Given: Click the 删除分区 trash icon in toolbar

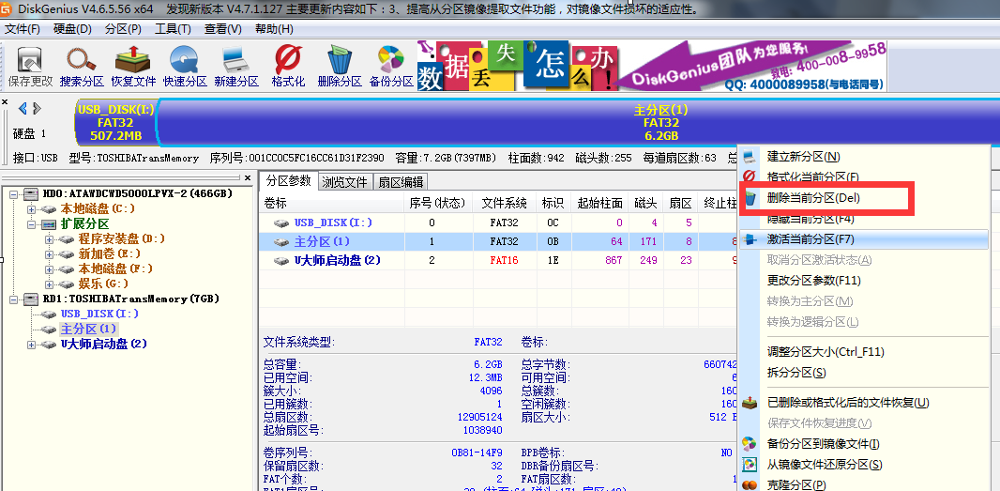Looking at the screenshot, I should pyautogui.click(x=340, y=60).
